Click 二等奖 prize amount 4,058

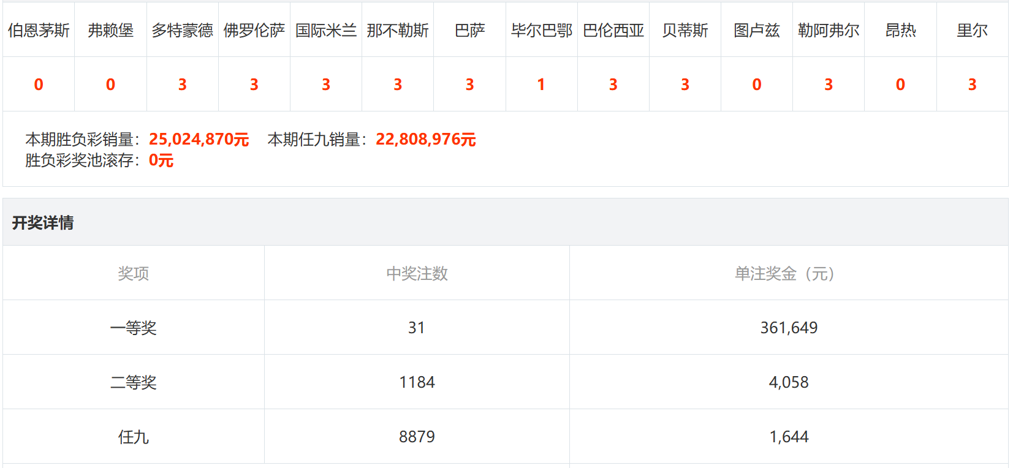point(789,382)
